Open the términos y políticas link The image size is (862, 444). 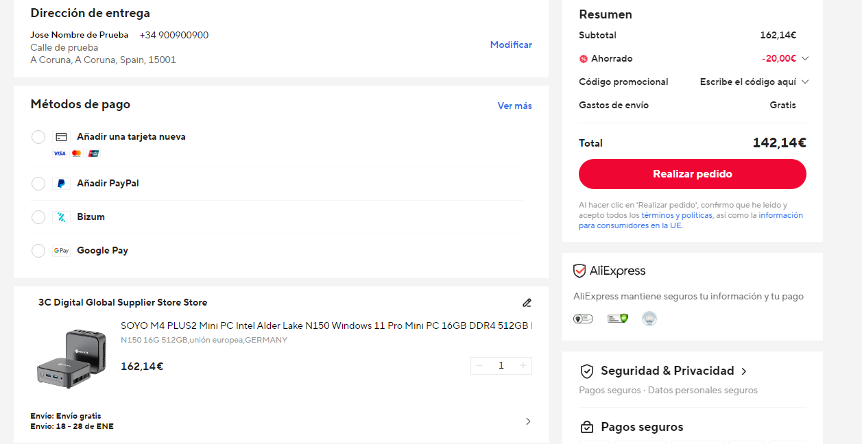coord(677,215)
